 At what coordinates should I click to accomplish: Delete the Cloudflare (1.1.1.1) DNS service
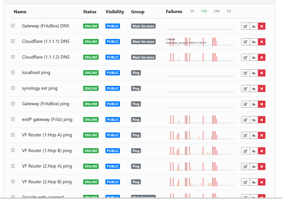coord(262,42)
